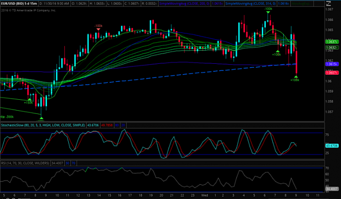Click the gray 34.4007 RSI axis bubble
Viewport: 341px width, 199px height.
tap(332, 189)
